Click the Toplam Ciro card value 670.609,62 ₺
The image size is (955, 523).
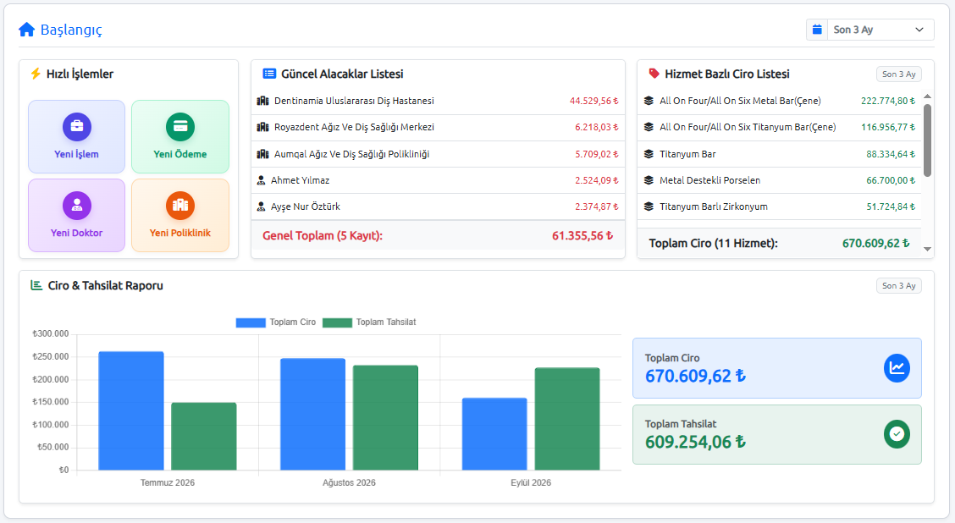coord(695,377)
